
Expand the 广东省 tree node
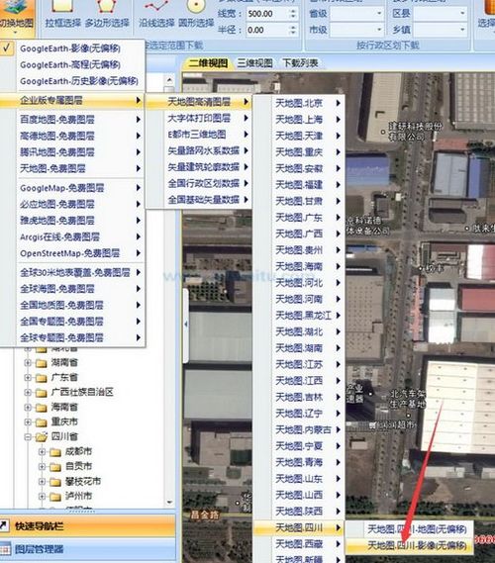coord(28,378)
